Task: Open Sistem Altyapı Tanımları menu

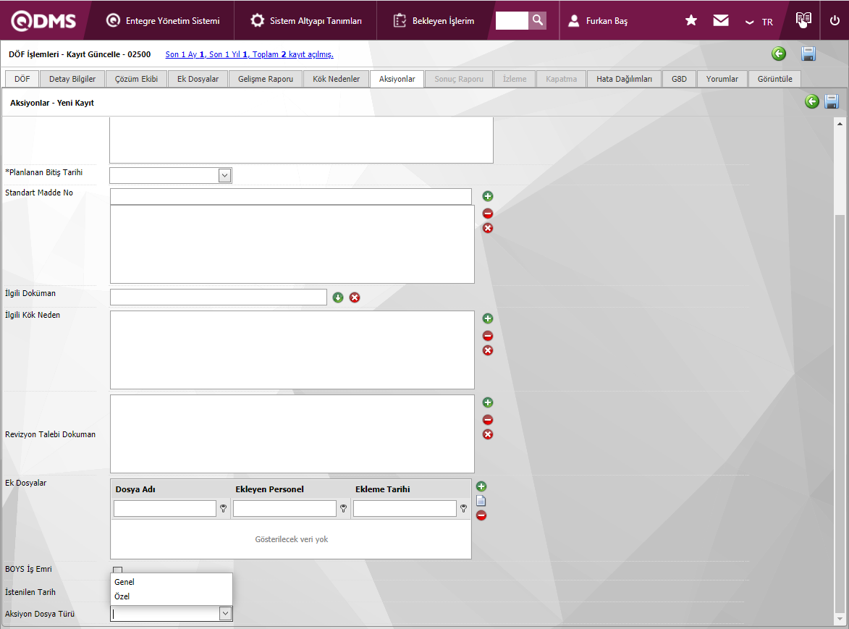Action: (x=306, y=20)
